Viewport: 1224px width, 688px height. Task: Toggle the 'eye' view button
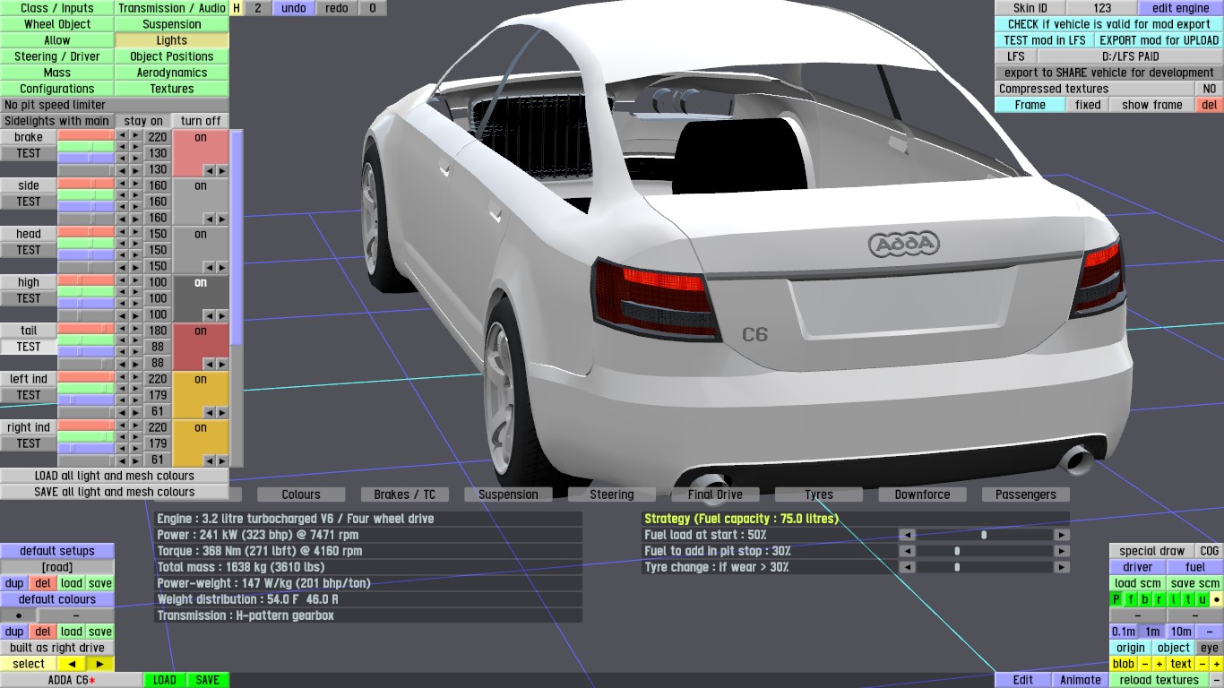point(1209,648)
